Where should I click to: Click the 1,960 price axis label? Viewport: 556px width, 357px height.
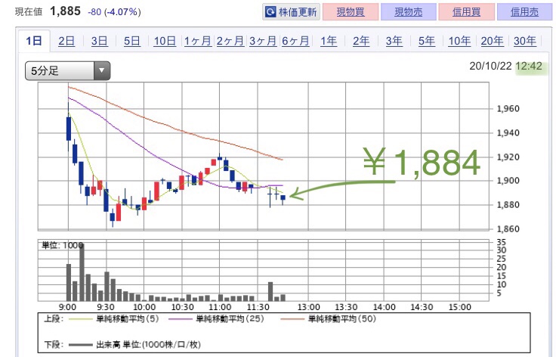[508, 109]
